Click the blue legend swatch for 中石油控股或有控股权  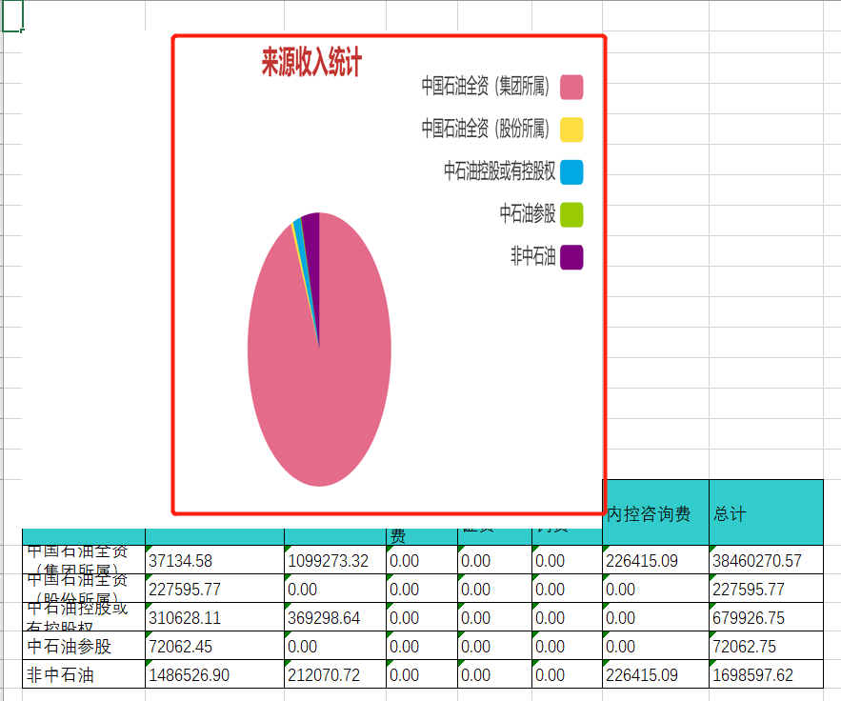(571, 172)
